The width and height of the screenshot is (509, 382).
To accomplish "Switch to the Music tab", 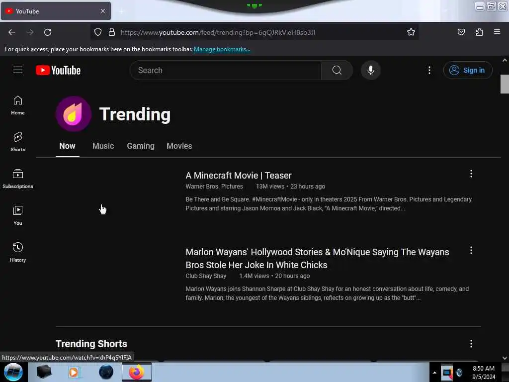I will (x=103, y=146).
